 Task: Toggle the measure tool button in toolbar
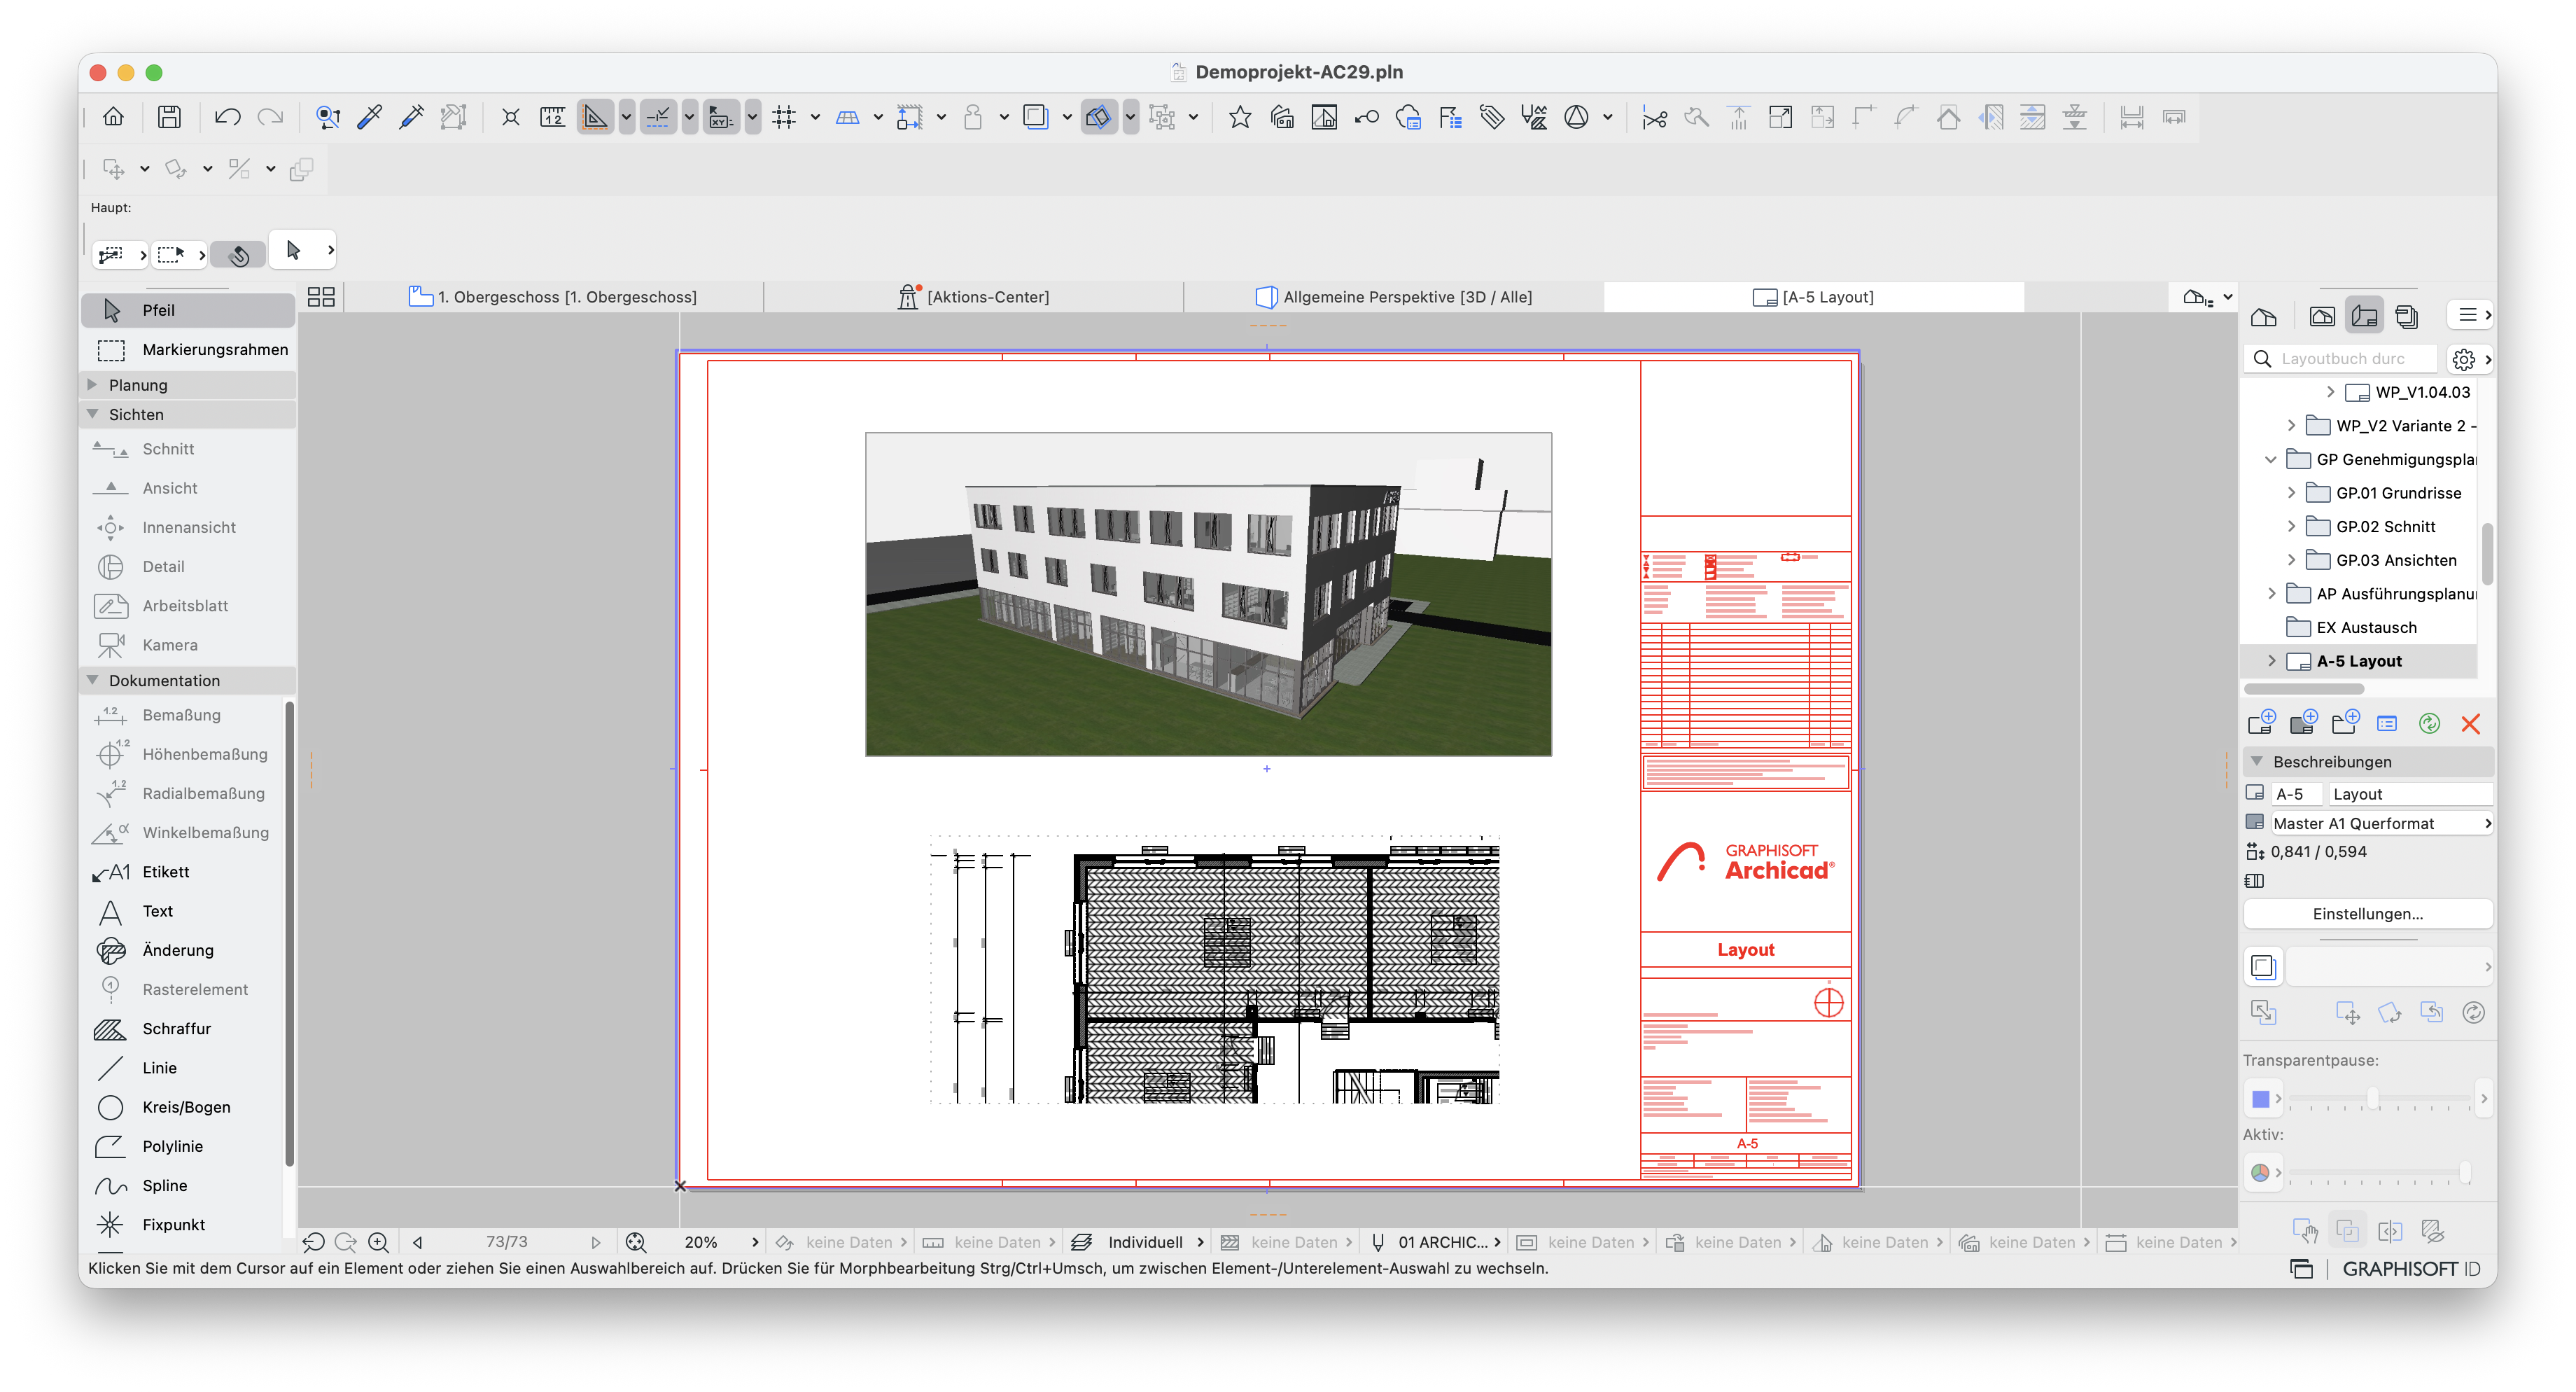pos(552,117)
